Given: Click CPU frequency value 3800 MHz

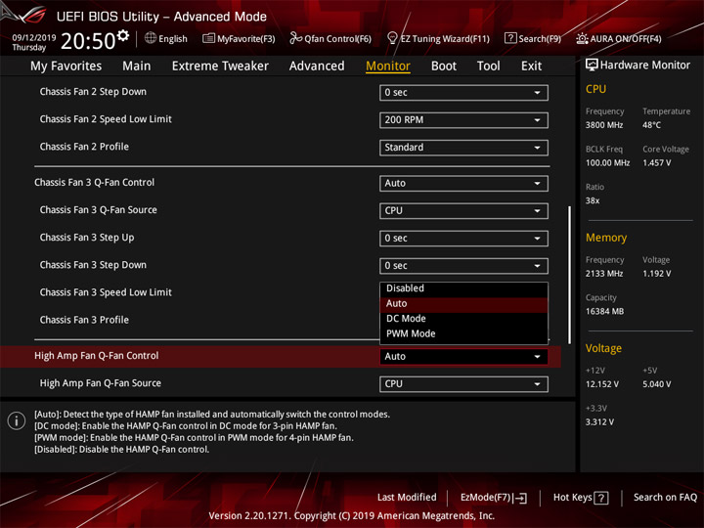Looking at the screenshot, I should 604,125.
